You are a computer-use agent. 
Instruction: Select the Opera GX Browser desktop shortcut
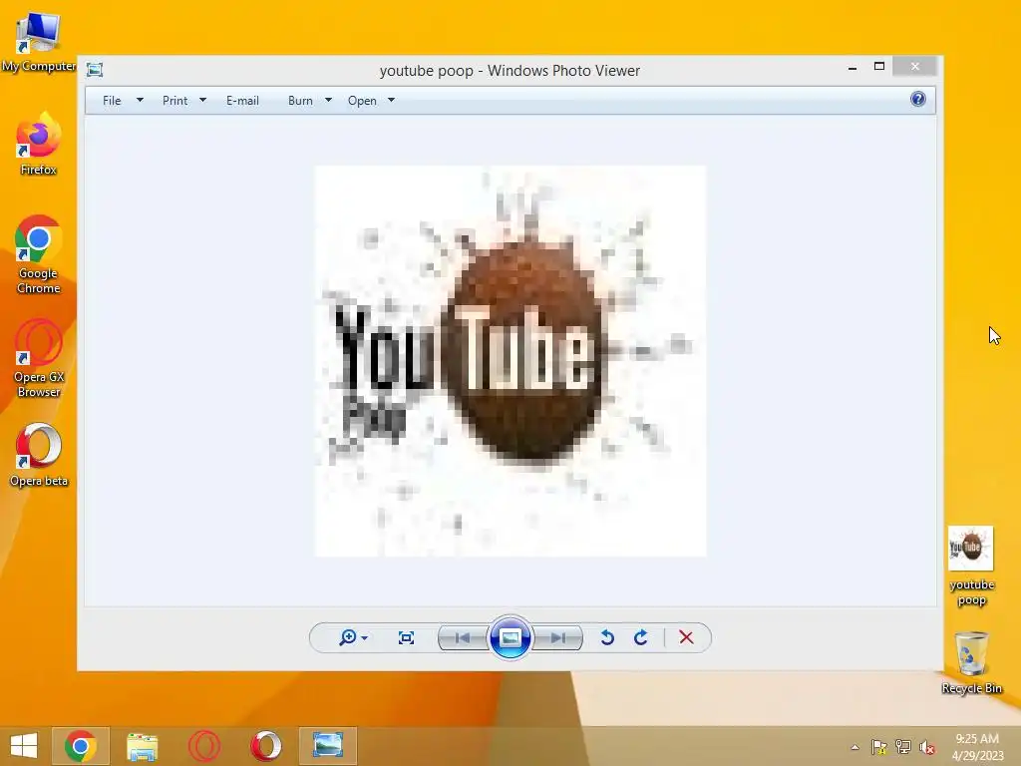point(39,358)
